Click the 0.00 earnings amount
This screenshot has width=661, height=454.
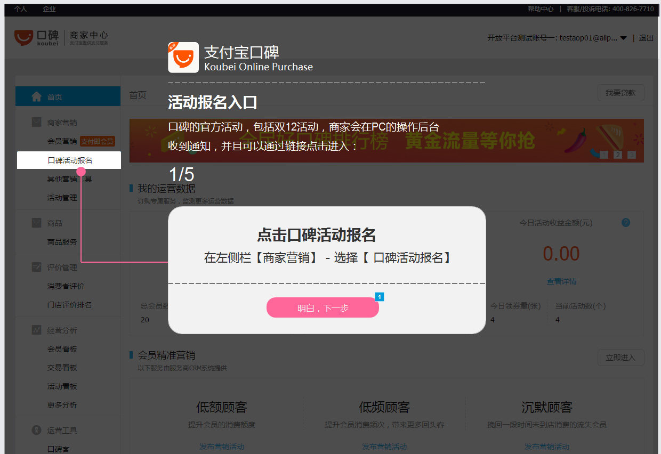coord(561,254)
